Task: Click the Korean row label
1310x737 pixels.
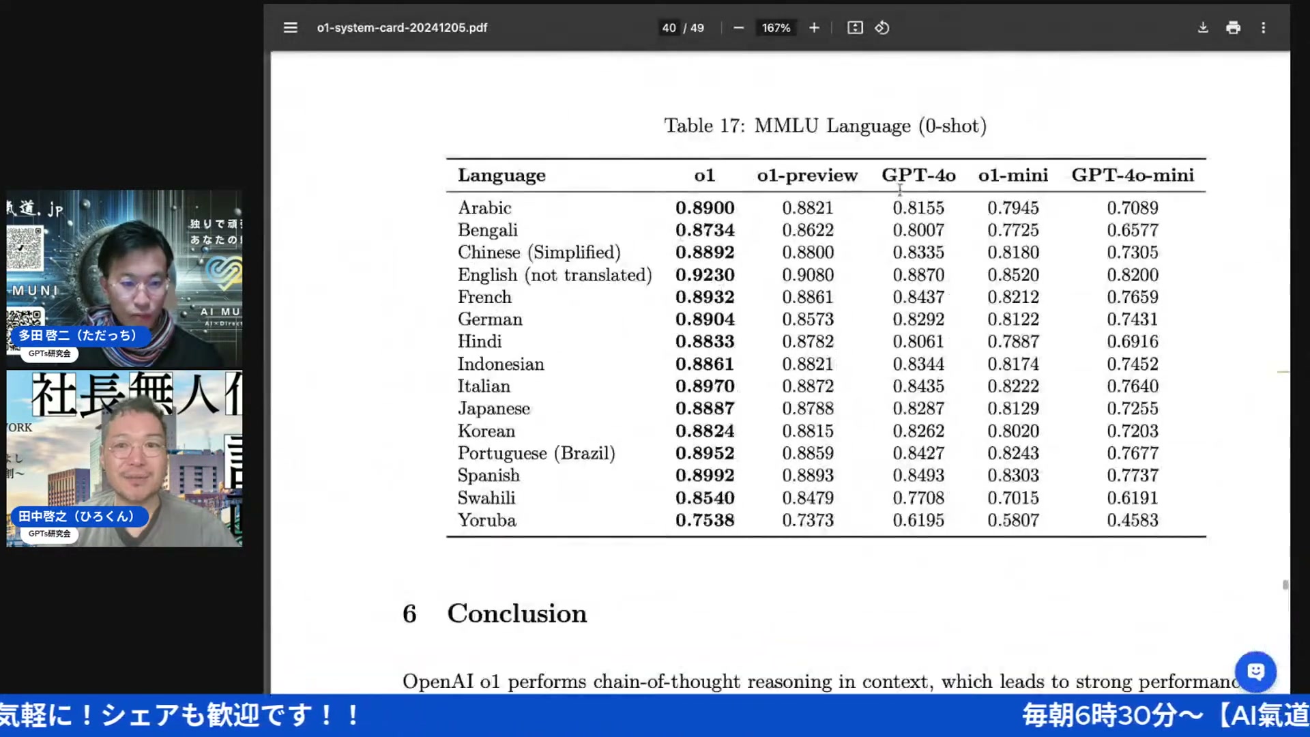Action: click(486, 431)
